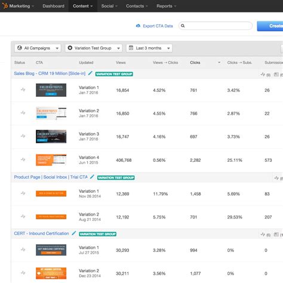Click pencil icon next to CERT Inbound Certification
This screenshot has width=283, height=283.
[x=74, y=233]
